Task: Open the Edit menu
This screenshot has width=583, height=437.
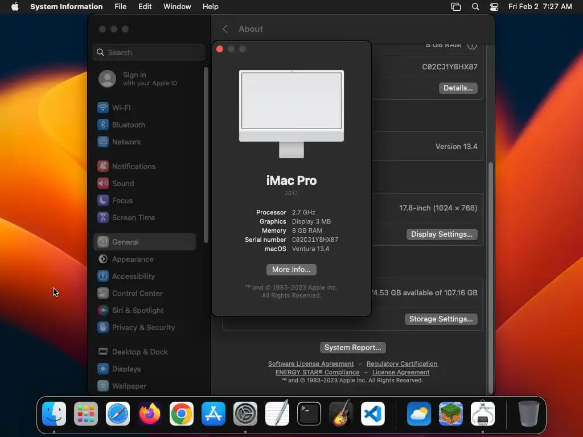Action: (145, 7)
